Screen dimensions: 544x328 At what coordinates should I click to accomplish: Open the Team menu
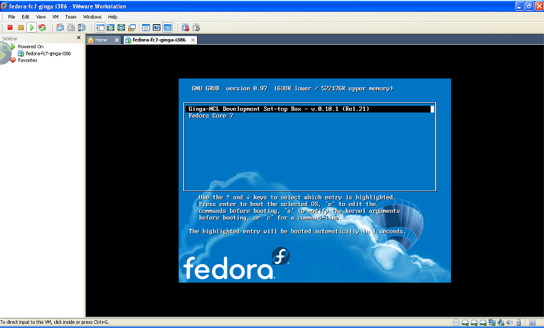[70, 16]
